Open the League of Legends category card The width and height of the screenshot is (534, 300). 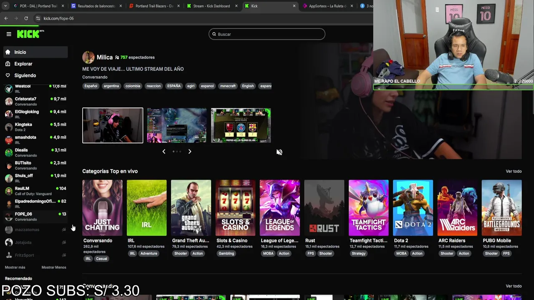[x=280, y=208]
